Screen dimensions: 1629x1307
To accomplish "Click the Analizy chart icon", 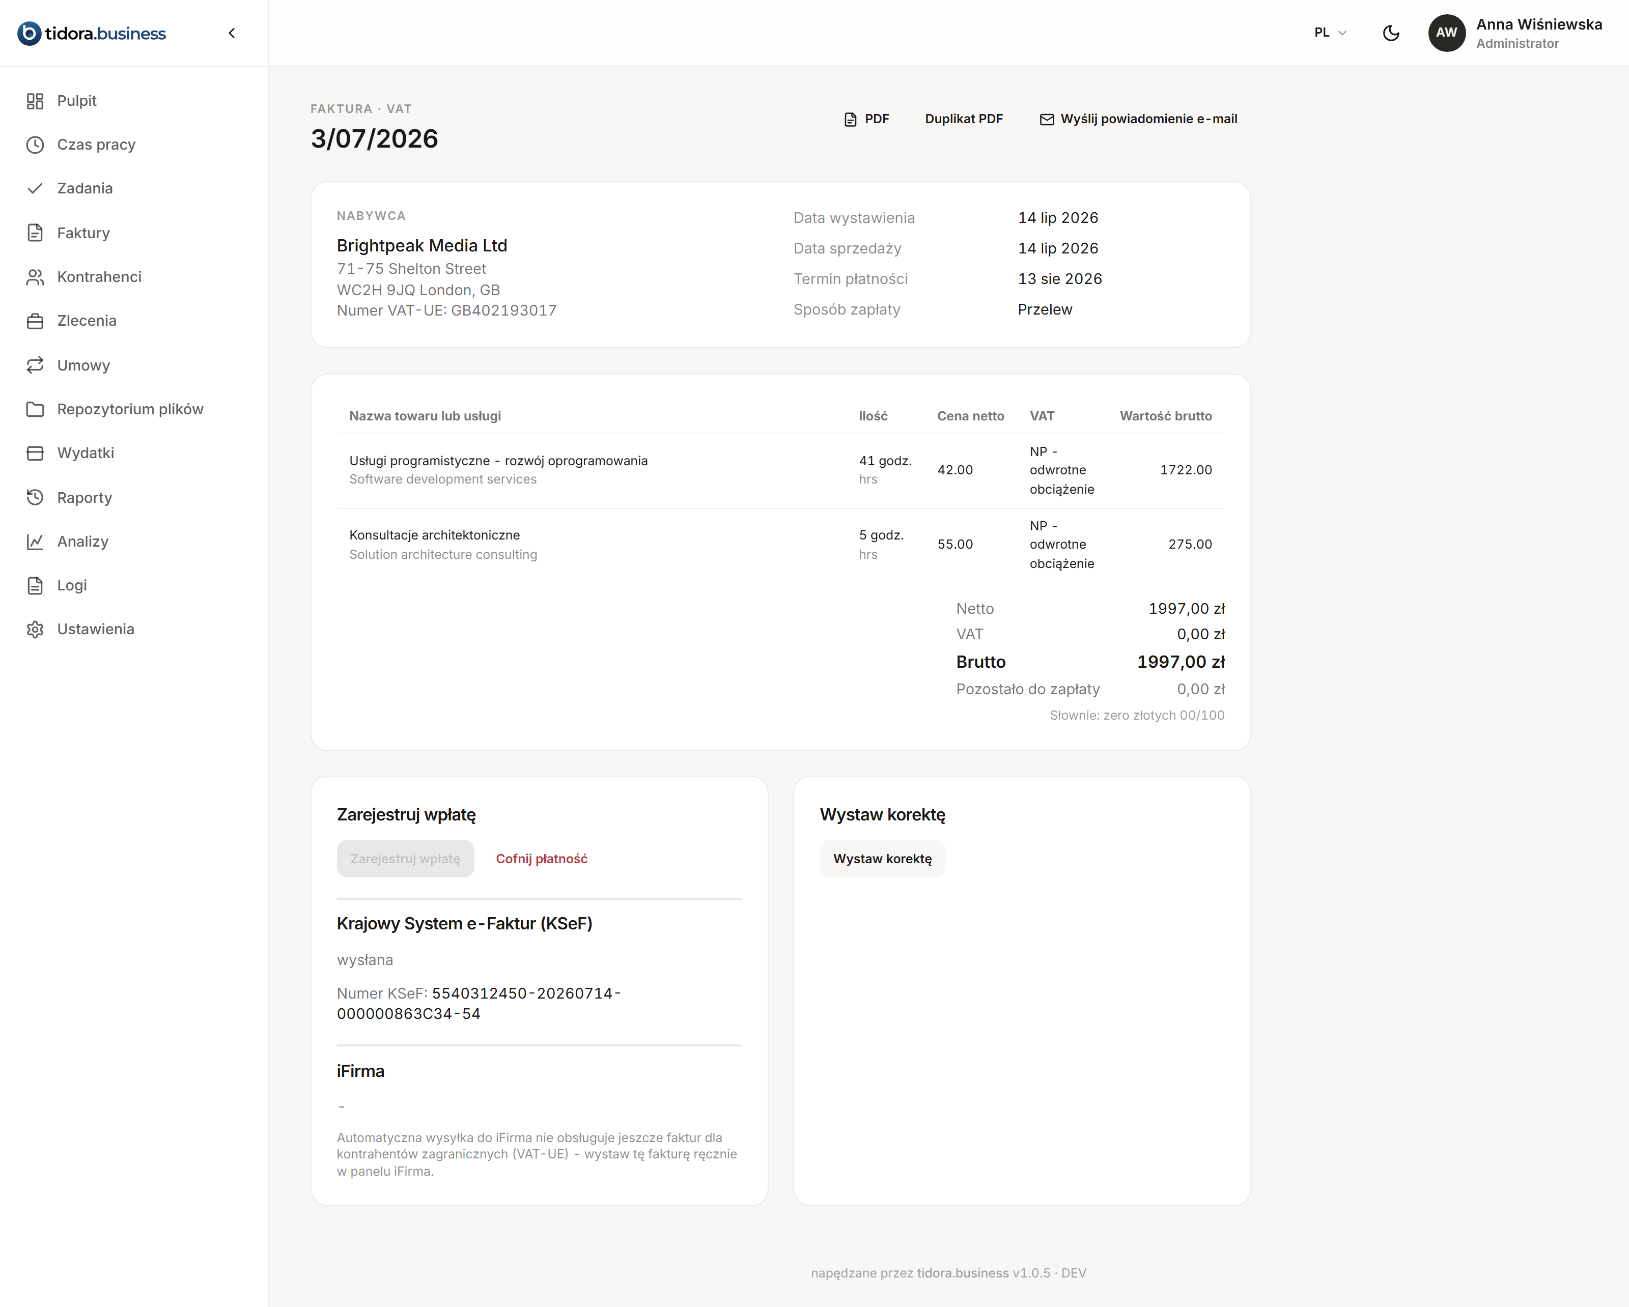I will click(x=35, y=541).
